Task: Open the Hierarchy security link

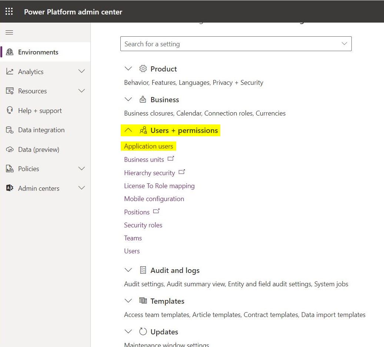Action: pos(149,173)
